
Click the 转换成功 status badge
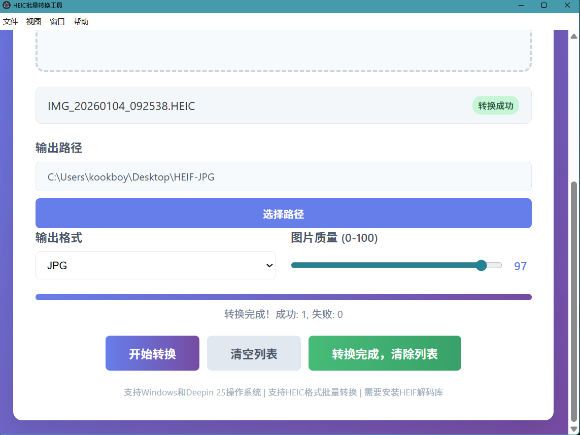click(496, 105)
